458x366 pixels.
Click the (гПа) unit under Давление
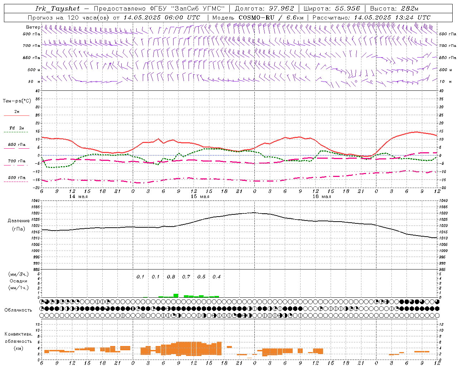click(19, 229)
